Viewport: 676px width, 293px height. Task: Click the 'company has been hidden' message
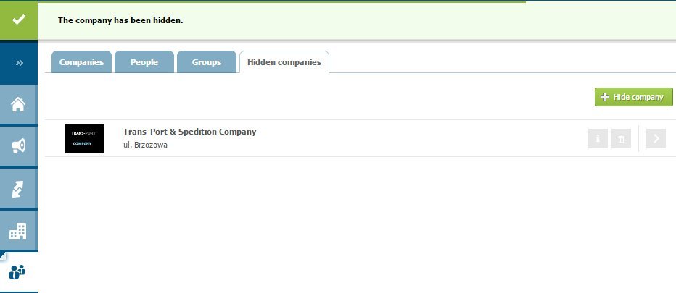point(120,20)
